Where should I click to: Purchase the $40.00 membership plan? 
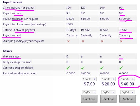(x=128, y=99)
